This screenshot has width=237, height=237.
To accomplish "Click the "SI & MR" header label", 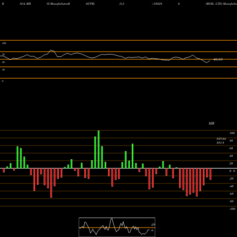I will click(x=25, y=4).
